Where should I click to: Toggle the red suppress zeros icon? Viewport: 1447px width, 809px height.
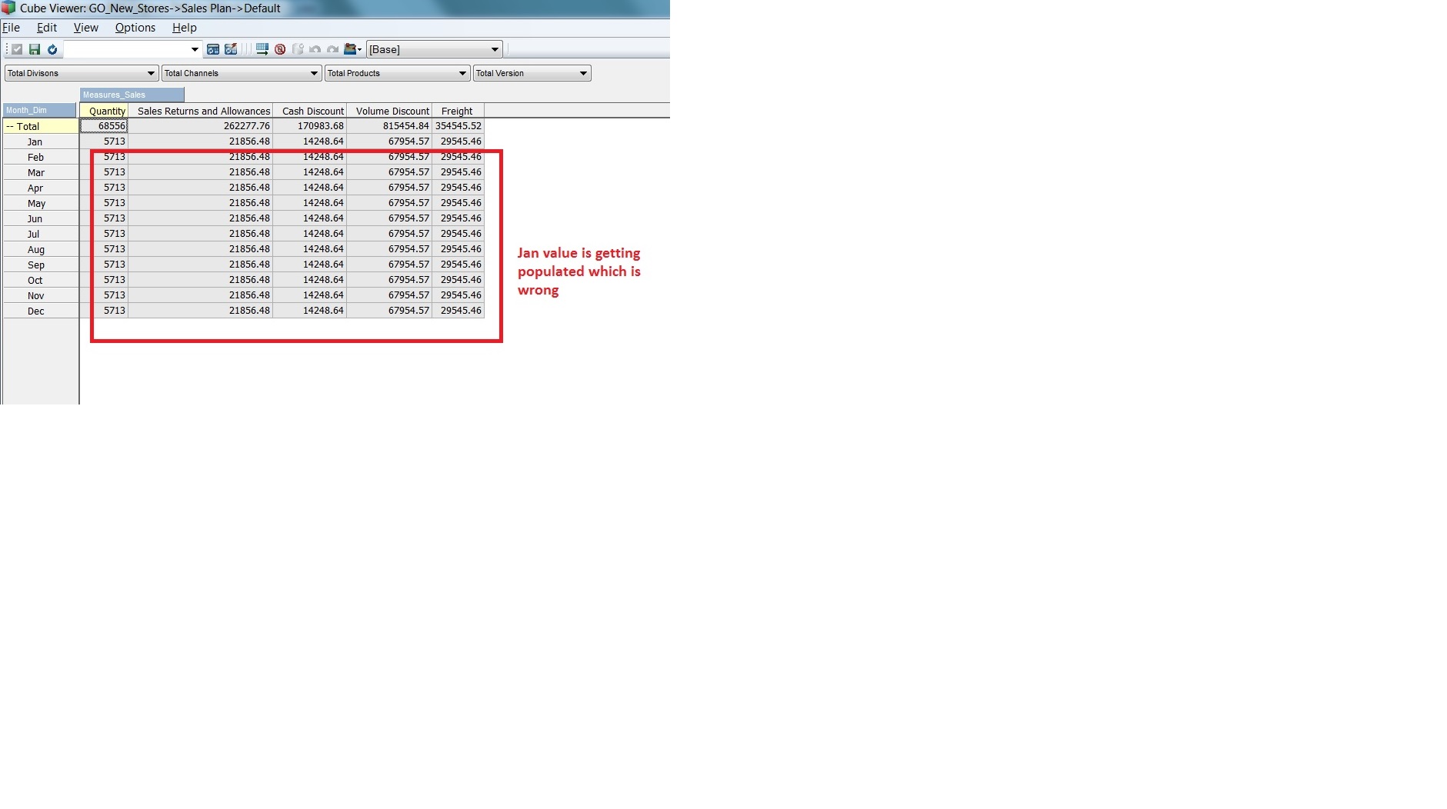pyautogui.click(x=280, y=49)
